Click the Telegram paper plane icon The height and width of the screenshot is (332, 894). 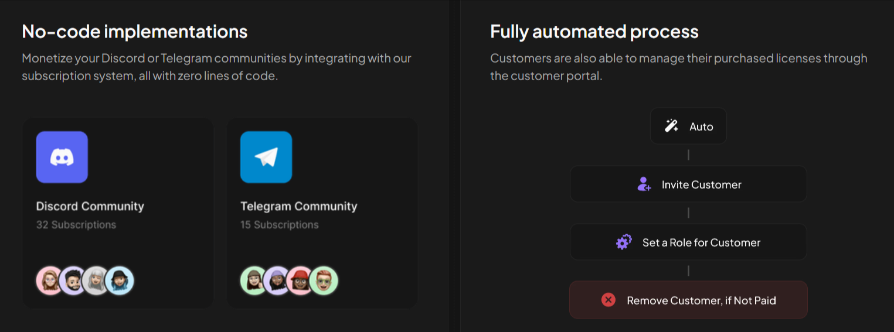pos(266,157)
